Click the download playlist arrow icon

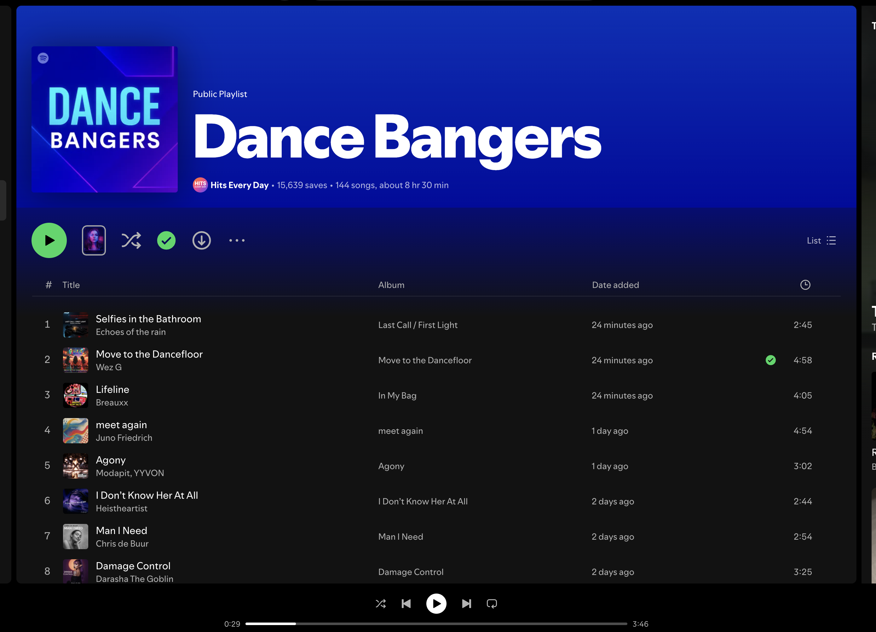[202, 240]
